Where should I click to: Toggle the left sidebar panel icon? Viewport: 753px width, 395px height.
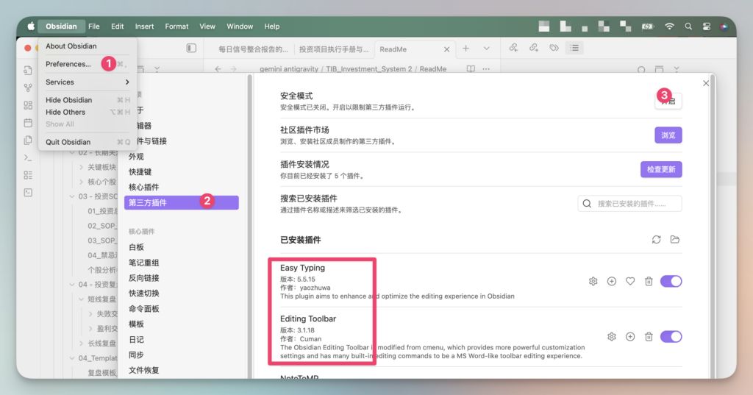pos(191,49)
